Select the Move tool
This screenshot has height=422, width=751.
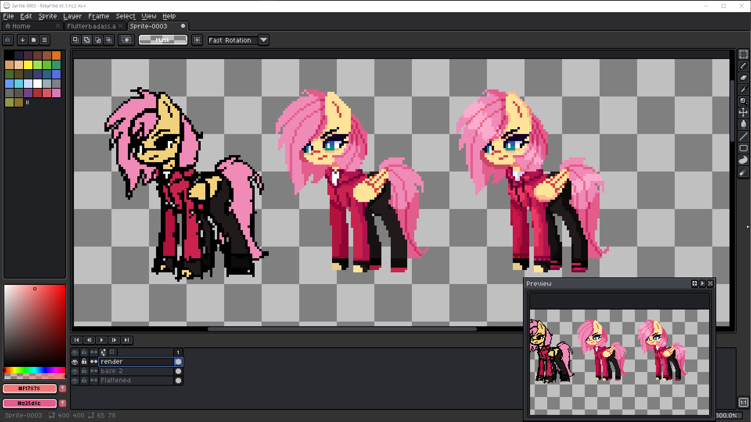coord(743,113)
